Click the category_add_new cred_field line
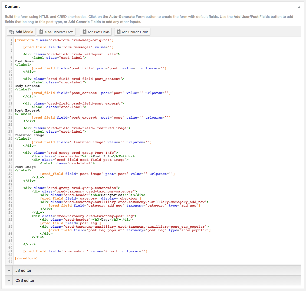306x291 pixels. (x=124, y=205)
